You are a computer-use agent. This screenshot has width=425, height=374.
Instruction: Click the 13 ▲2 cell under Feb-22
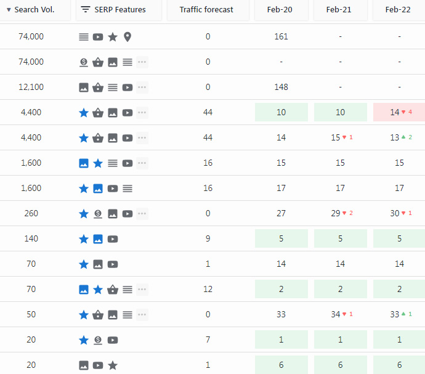399,137
